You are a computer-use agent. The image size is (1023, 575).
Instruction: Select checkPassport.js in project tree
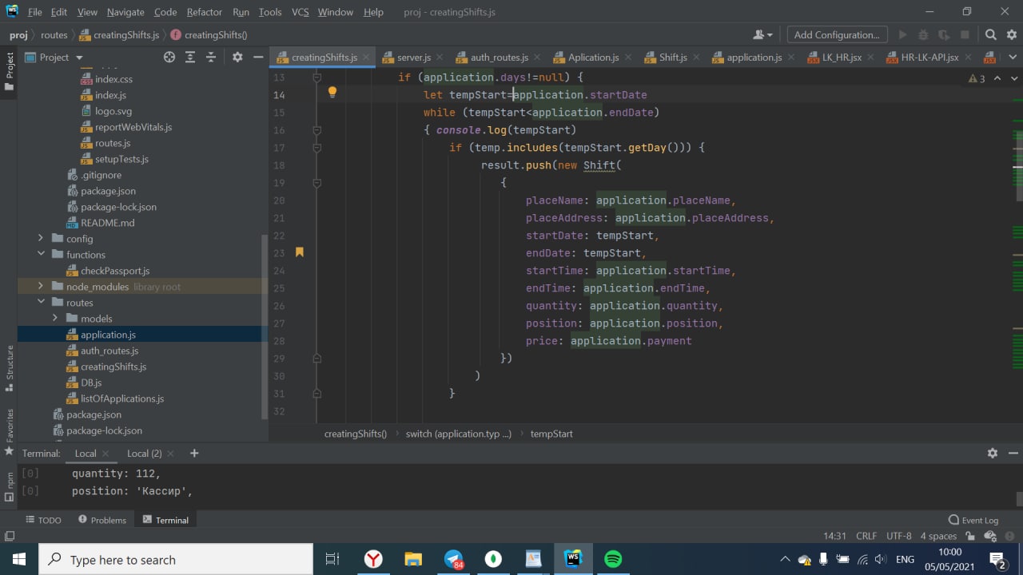115,271
